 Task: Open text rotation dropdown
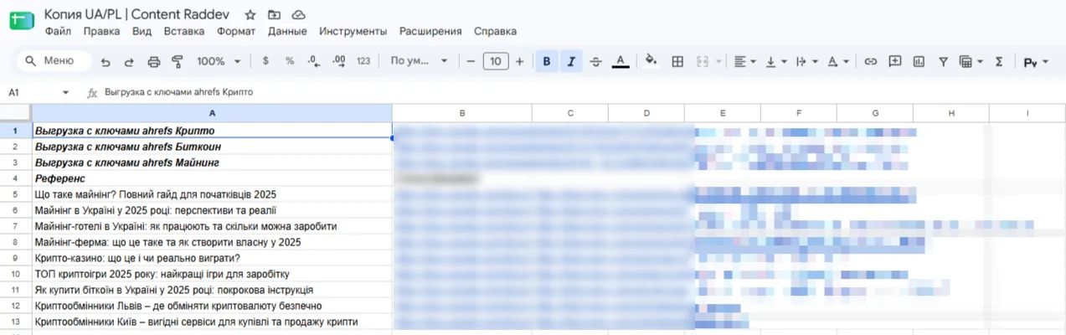click(837, 61)
